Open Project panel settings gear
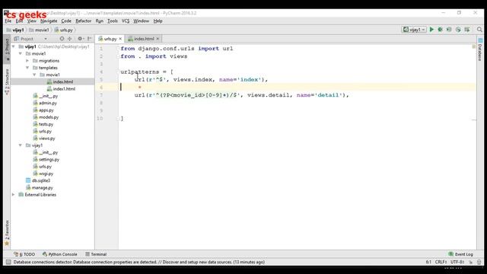The width and height of the screenshot is (487, 274). pos(81,39)
